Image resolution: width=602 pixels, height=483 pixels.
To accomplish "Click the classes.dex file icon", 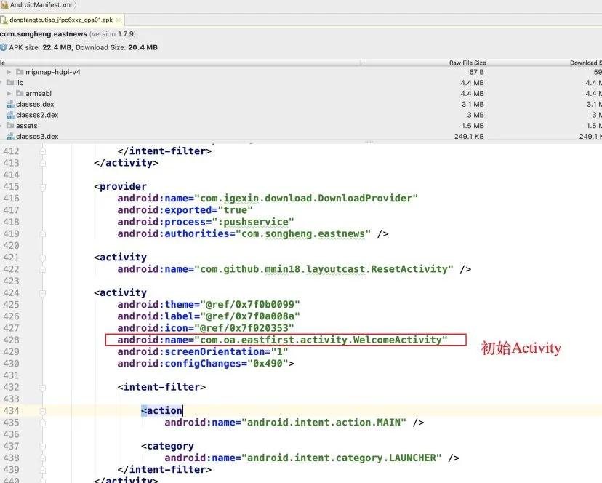I will coord(10,105).
